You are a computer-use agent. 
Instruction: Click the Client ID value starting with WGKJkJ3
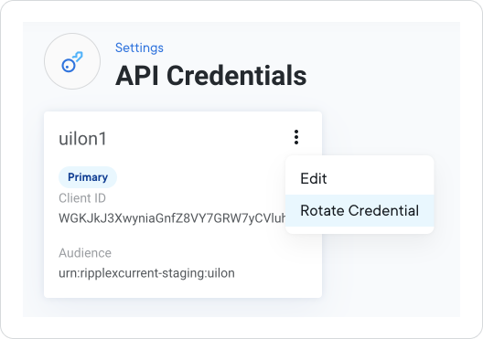click(x=172, y=218)
